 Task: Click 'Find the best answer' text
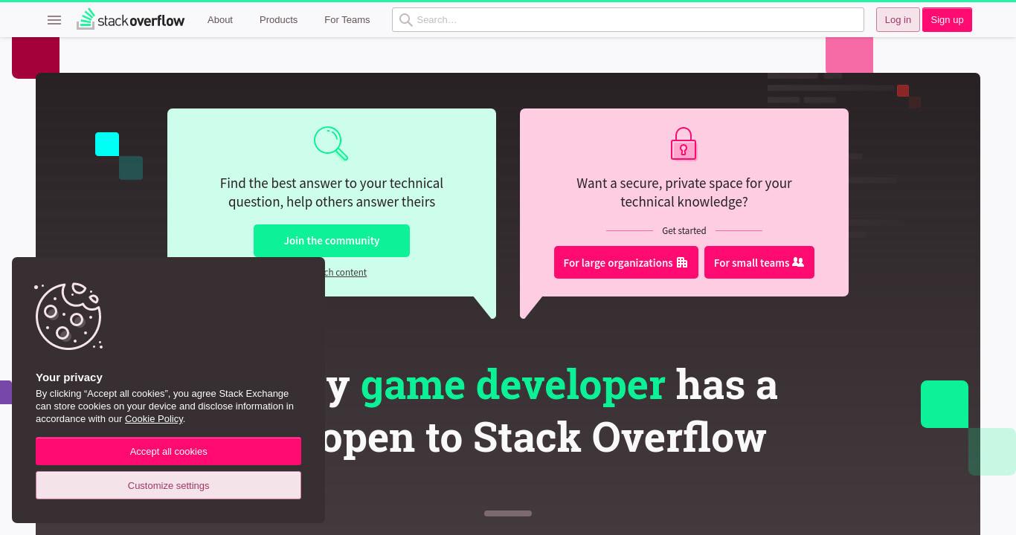pyautogui.click(x=332, y=192)
